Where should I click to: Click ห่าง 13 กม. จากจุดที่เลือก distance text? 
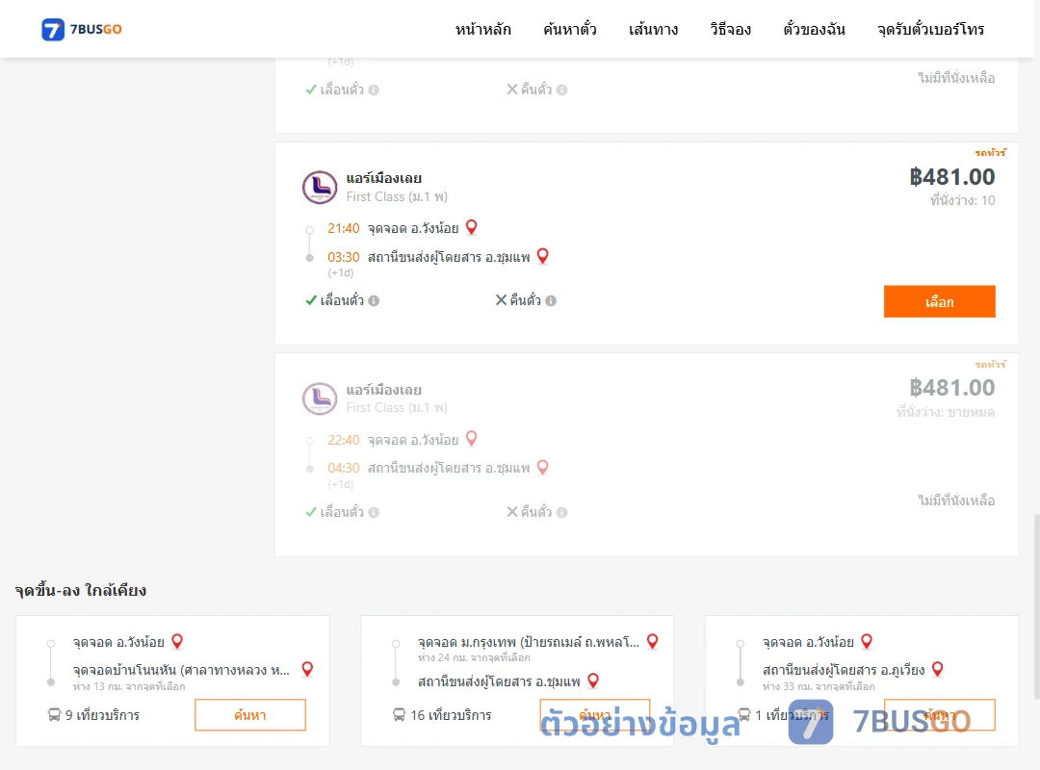(x=129, y=686)
